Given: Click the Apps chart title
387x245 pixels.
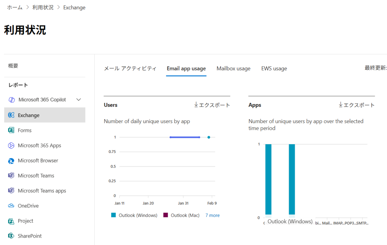Looking at the screenshot, I should point(255,105).
